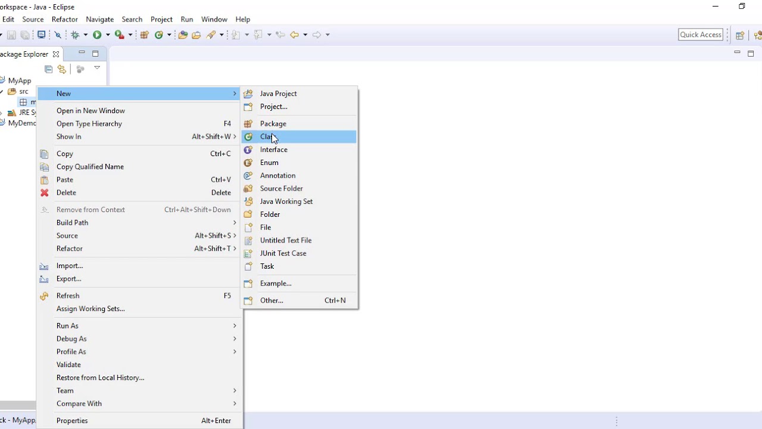Click the Open Type toolbar icon
Screen dimensions: 762x429
(183, 35)
